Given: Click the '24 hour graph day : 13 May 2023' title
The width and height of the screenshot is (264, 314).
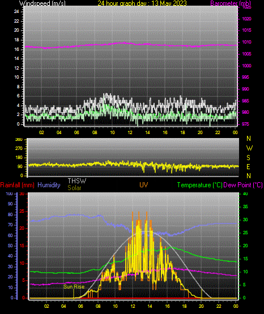Looking at the screenshot, I should [x=142, y=3].
